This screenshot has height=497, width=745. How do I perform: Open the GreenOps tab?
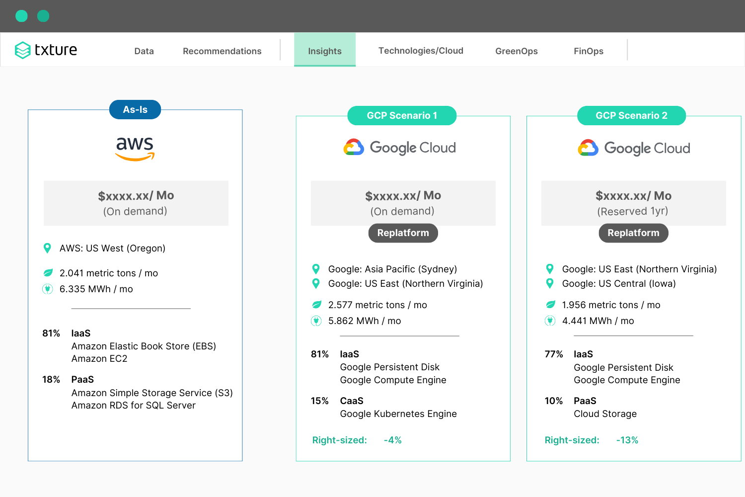pos(517,51)
